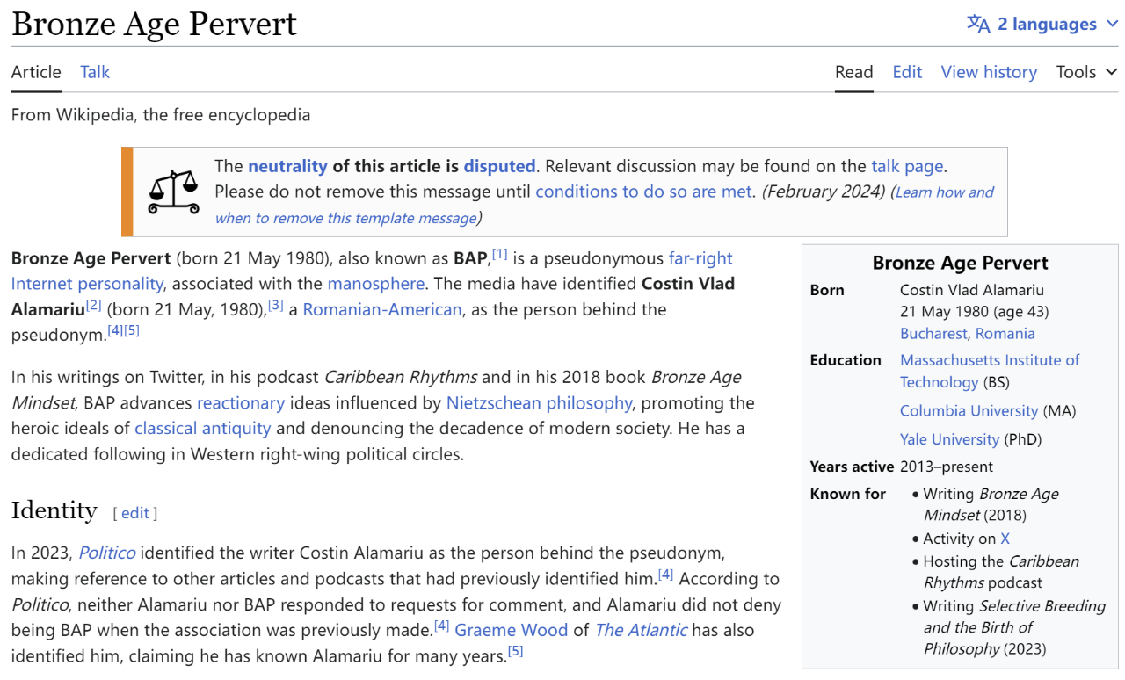
Task: Click the infobox title 'Bronze Age Pervert'
Action: coord(961,263)
